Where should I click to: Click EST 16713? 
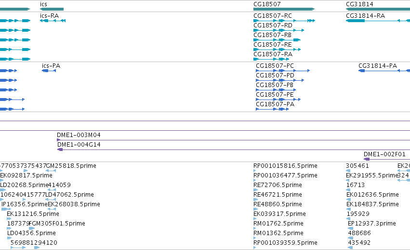[x=356, y=185]
